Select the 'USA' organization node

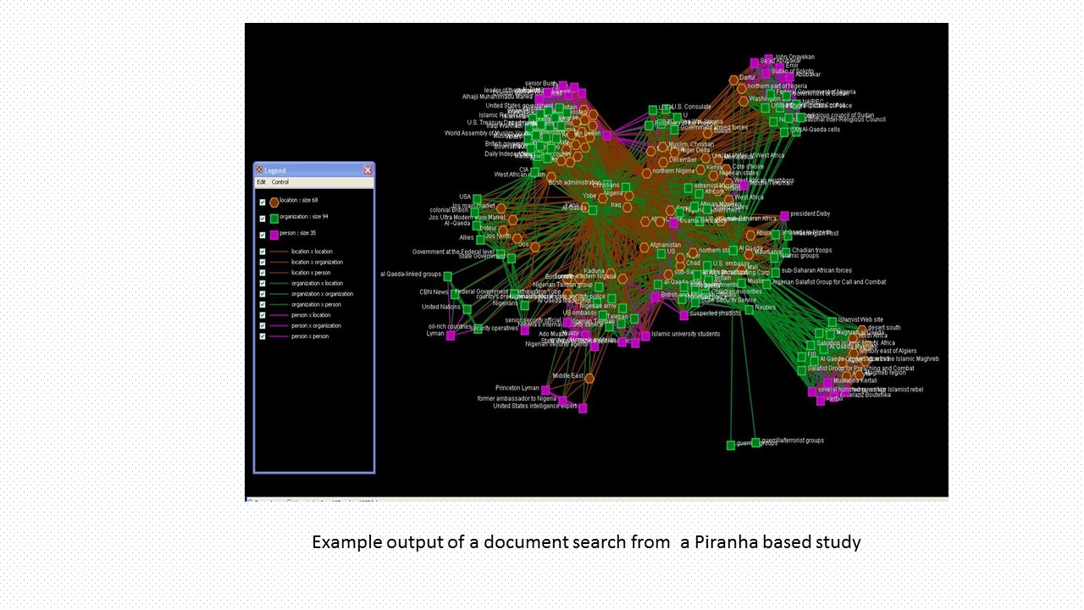[x=476, y=198]
